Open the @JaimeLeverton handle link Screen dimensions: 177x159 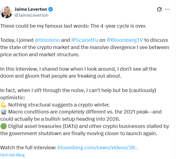pyautogui.click(x=31, y=15)
